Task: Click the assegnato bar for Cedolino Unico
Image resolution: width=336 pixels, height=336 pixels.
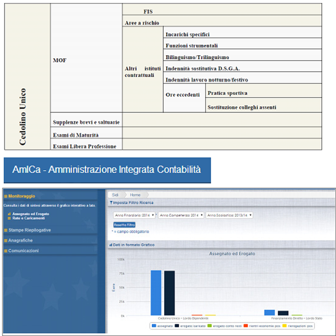Action: coord(156,293)
